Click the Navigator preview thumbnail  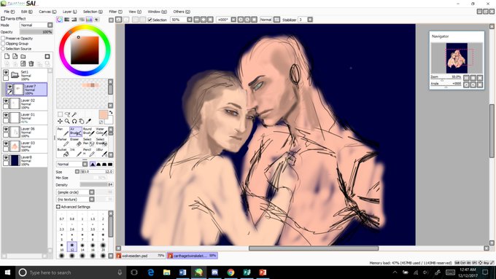(457, 58)
